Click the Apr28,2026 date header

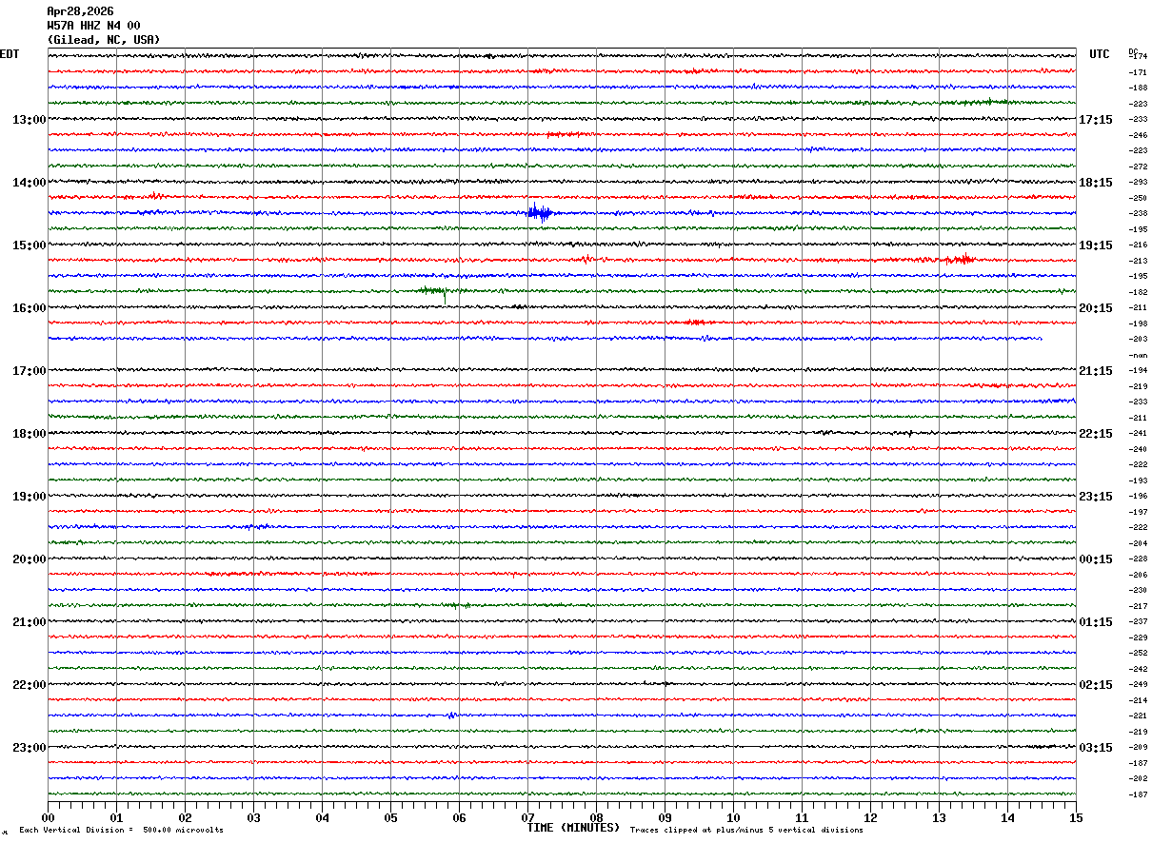[80, 11]
